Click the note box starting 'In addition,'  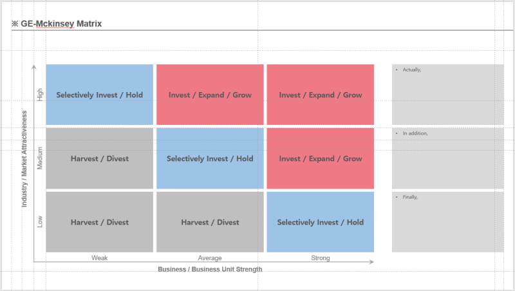(447, 158)
